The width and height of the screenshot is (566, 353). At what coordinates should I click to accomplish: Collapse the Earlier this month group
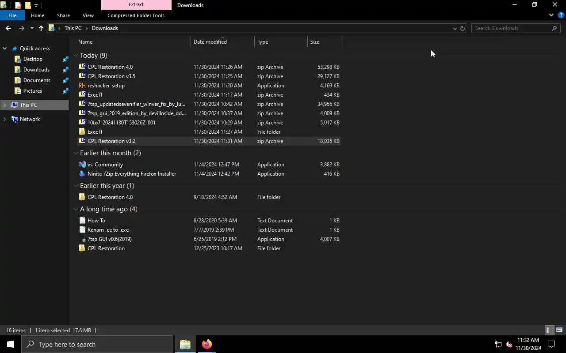76,153
